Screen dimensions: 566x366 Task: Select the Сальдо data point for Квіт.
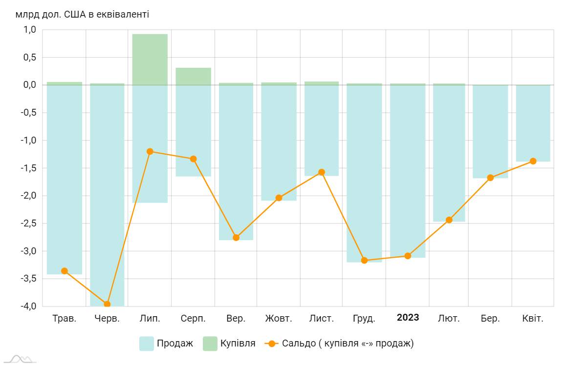coord(533,161)
